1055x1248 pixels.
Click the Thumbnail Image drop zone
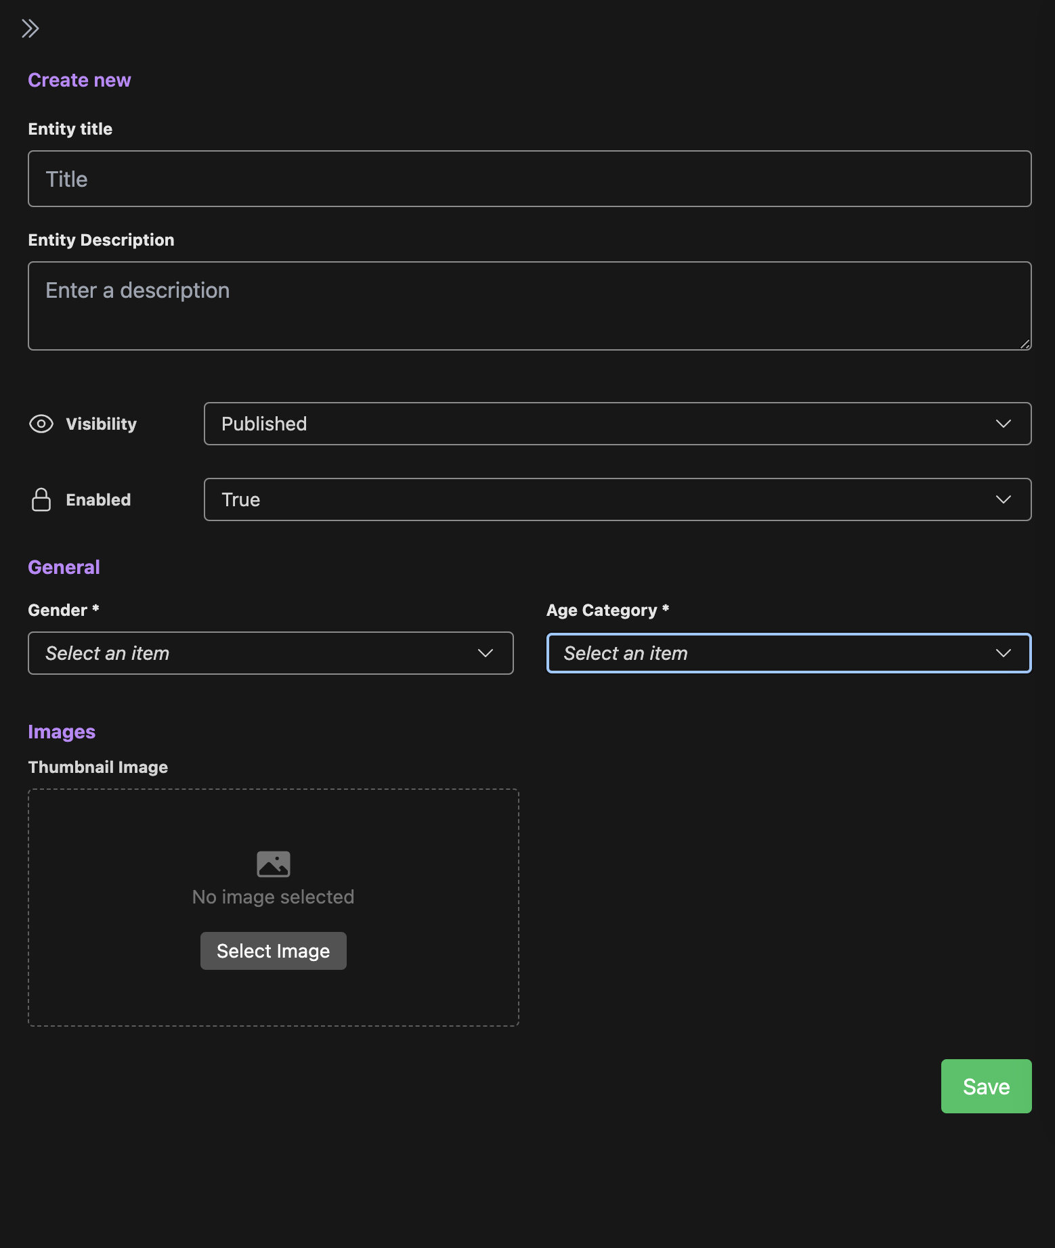pos(274,908)
